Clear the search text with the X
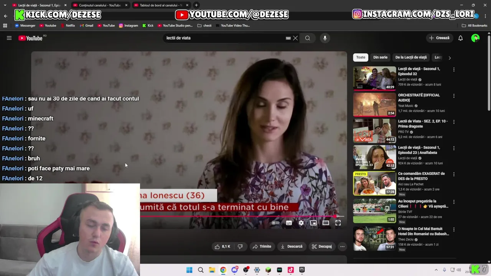This screenshot has height=276, width=491. tap(295, 38)
